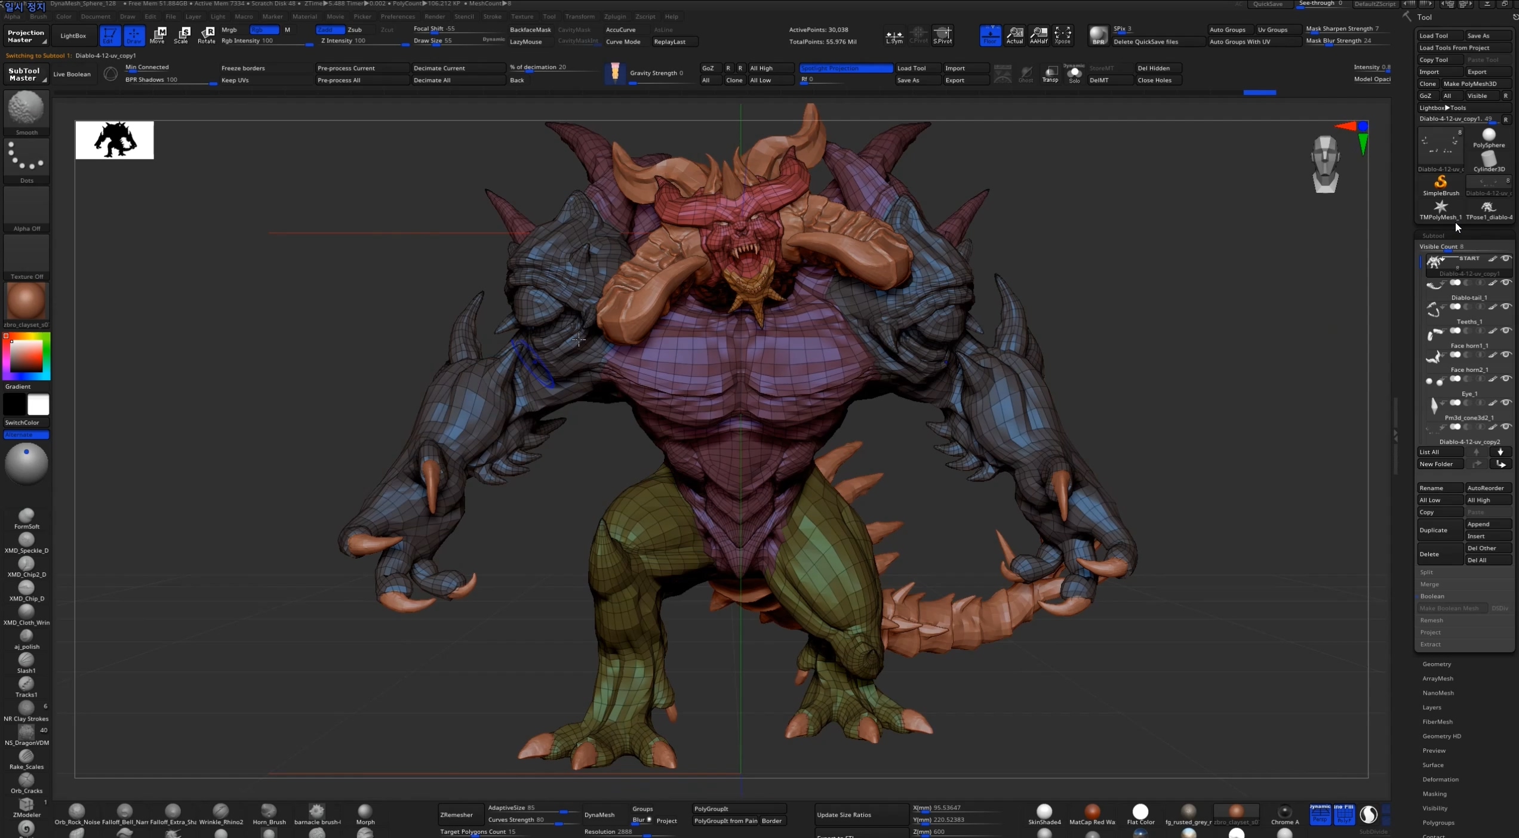This screenshot has height=838, width=1519.
Task: Open the Dots stroke selector
Action: (26, 161)
